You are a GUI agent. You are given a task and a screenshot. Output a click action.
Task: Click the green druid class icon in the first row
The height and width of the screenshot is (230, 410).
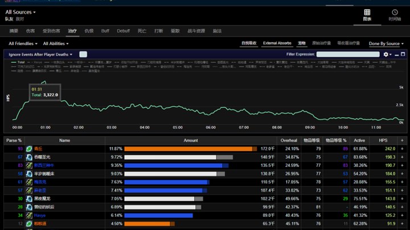[29, 149]
